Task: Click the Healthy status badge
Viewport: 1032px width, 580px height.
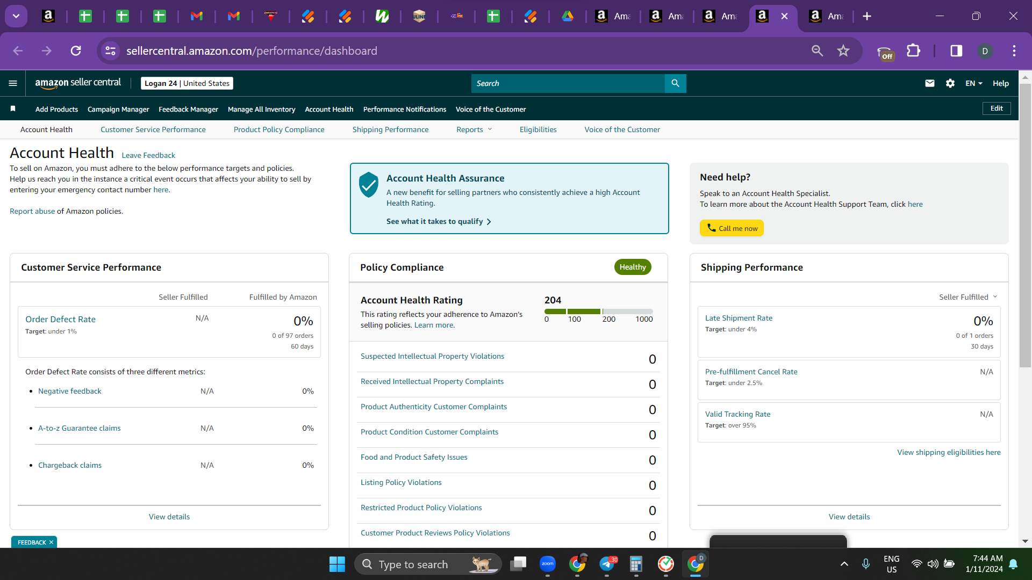Action: click(x=633, y=267)
